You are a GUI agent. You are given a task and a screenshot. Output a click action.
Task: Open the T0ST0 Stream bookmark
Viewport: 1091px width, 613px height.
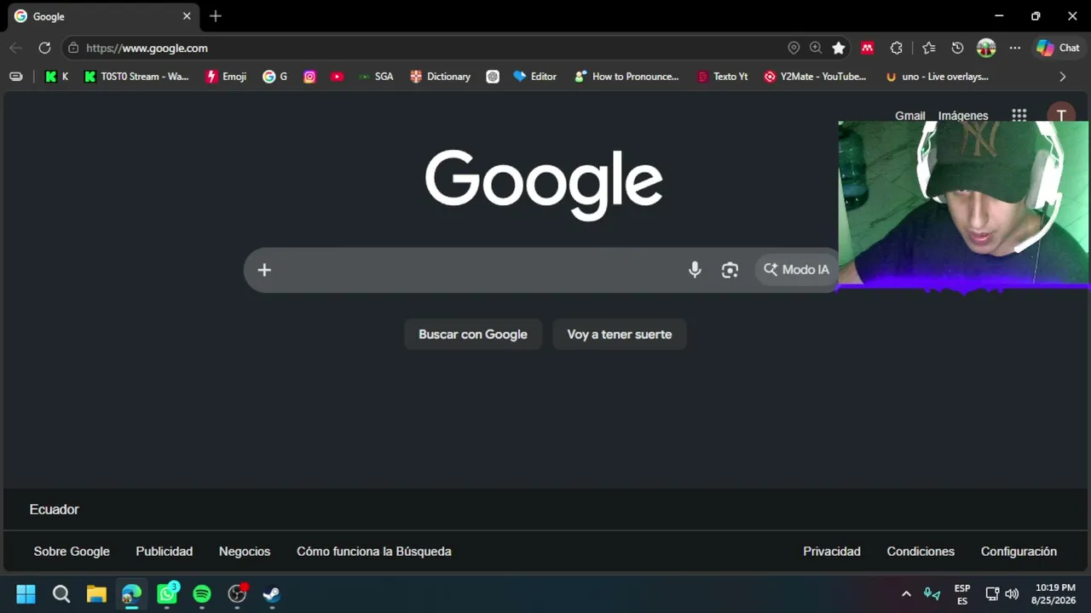point(136,77)
